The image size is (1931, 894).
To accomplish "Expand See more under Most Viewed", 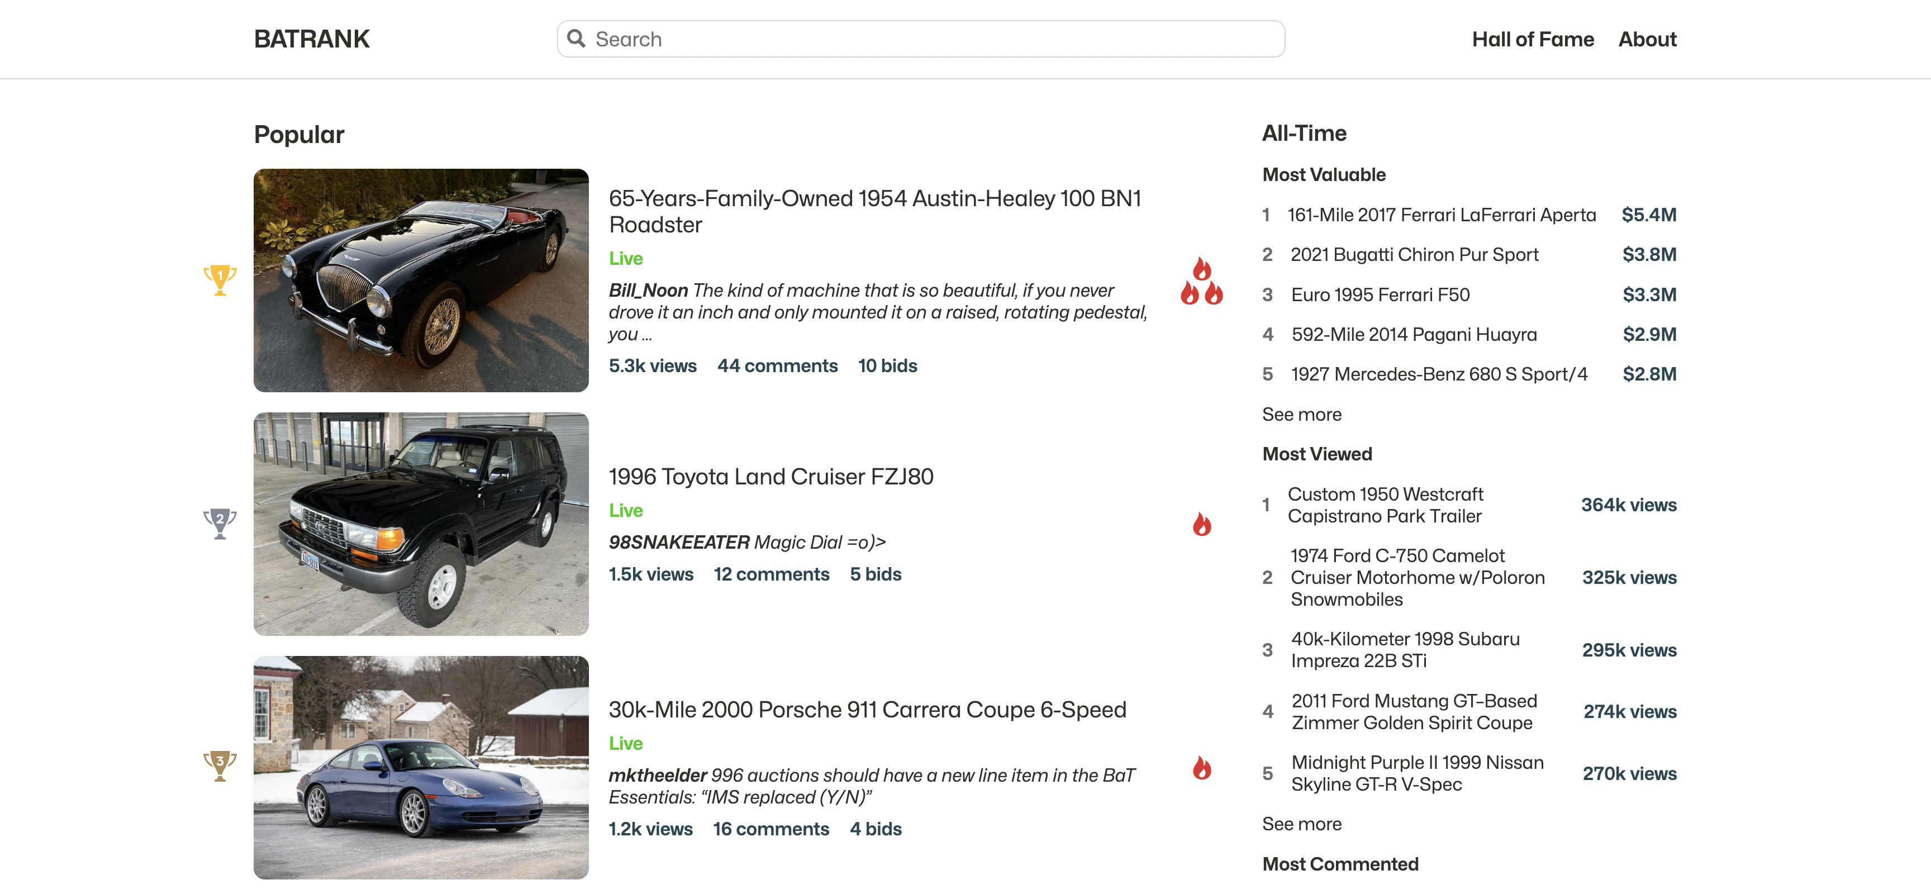I will pyautogui.click(x=1301, y=824).
